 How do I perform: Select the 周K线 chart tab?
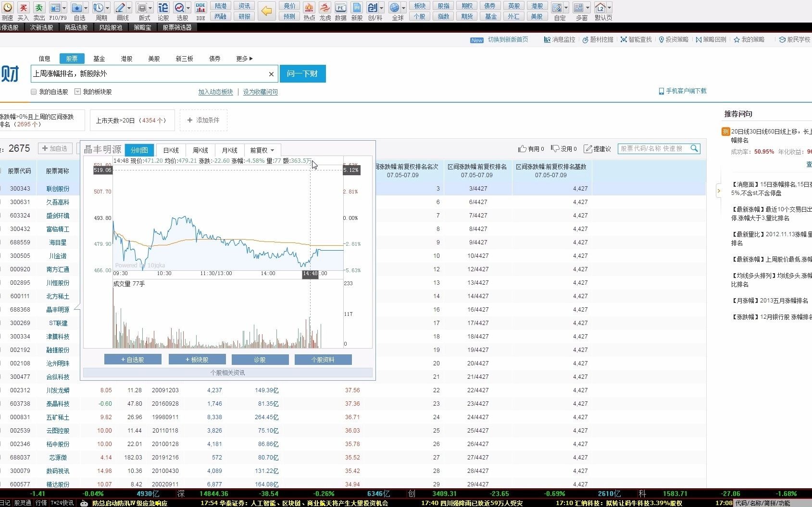[200, 150]
